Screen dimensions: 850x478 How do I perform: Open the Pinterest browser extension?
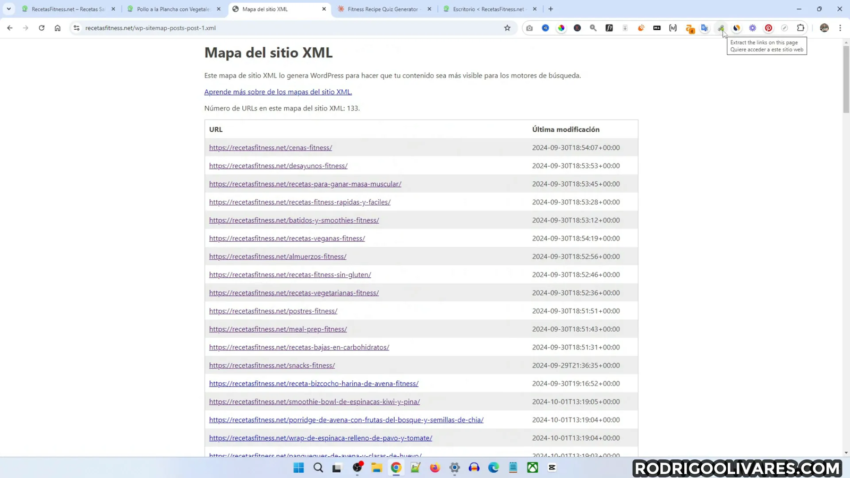[x=768, y=28]
